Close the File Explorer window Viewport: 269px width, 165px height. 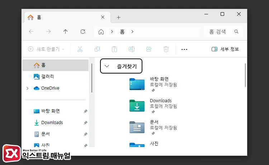click(239, 14)
